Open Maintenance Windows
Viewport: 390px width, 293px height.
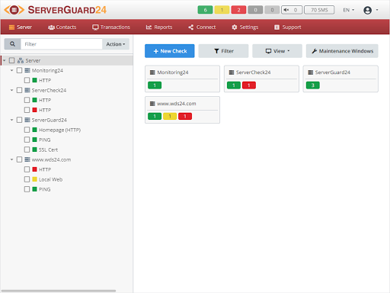tap(342, 51)
